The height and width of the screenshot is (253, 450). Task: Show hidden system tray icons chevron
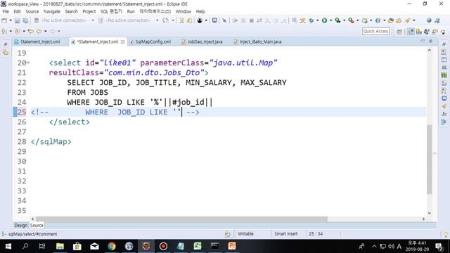tap(374, 246)
